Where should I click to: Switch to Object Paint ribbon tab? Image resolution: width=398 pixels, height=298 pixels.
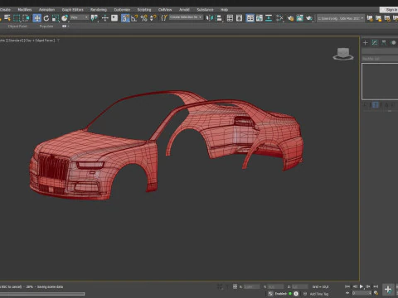point(17,26)
